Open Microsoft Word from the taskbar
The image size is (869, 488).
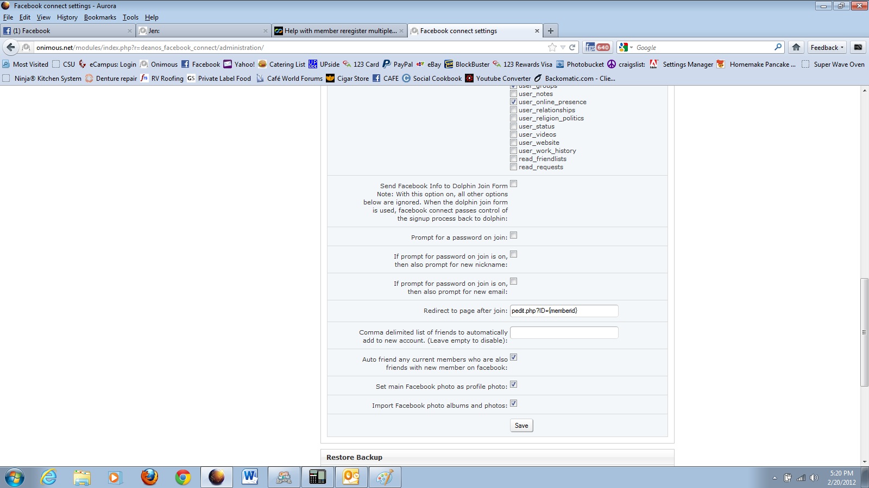[x=250, y=477]
